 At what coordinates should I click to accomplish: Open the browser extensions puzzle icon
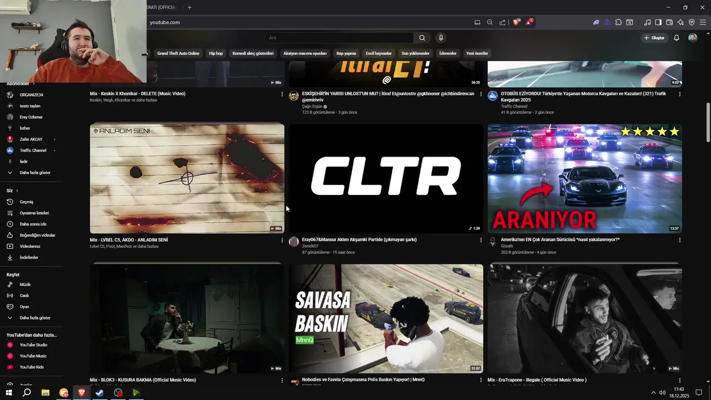pos(618,22)
